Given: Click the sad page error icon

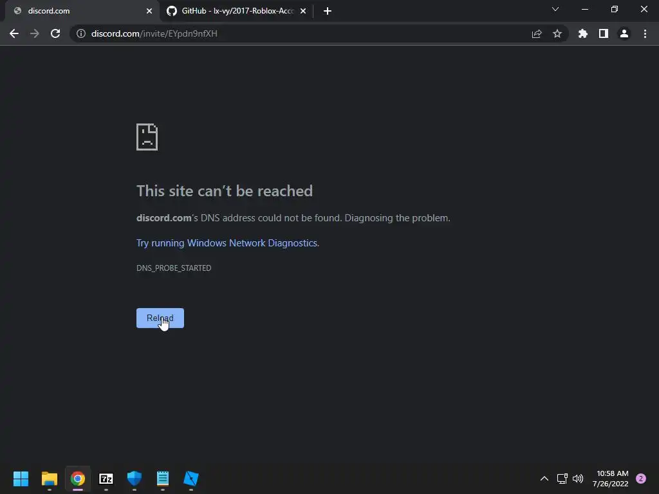Looking at the screenshot, I should click(x=147, y=137).
